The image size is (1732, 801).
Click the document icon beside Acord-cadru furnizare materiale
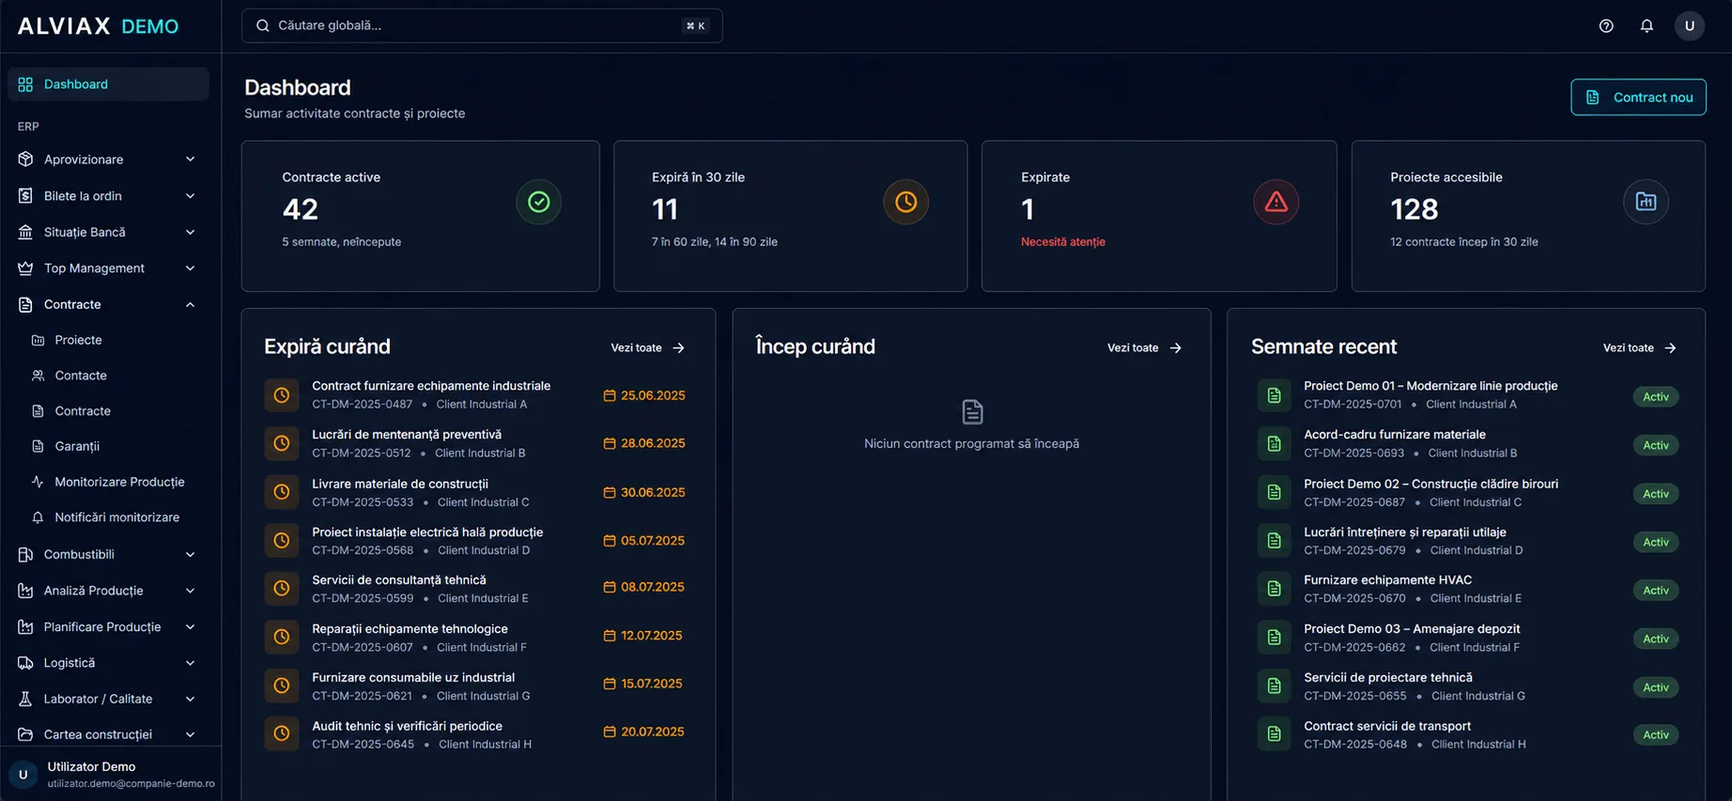tap(1275, 443)
